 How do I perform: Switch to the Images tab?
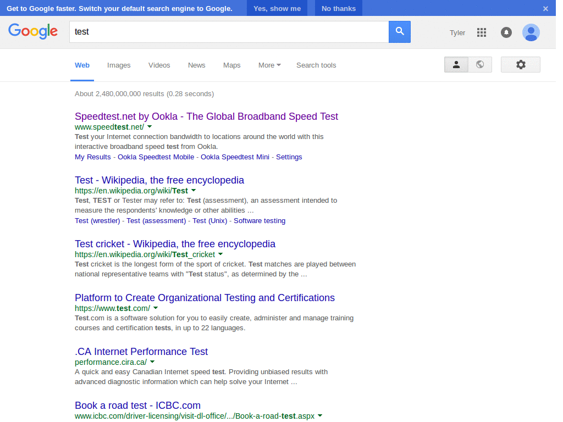pyautogui.click(x=119, y=65)
